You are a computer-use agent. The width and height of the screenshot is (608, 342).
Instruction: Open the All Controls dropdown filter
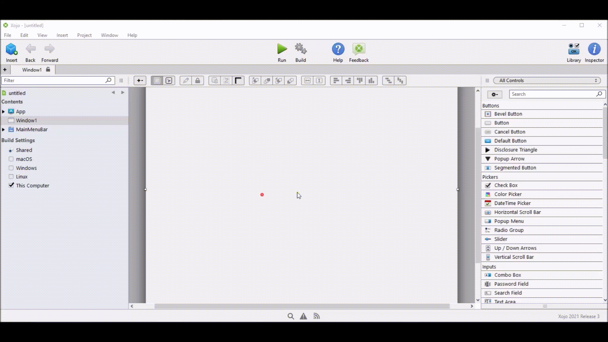click(546, 80)
